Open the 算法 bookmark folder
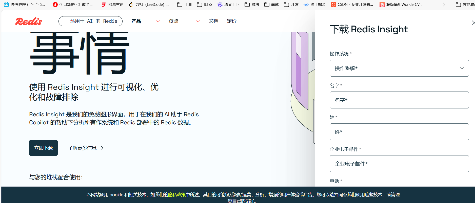Viewport: 475px width, 203px height. (x=252, y=5)
